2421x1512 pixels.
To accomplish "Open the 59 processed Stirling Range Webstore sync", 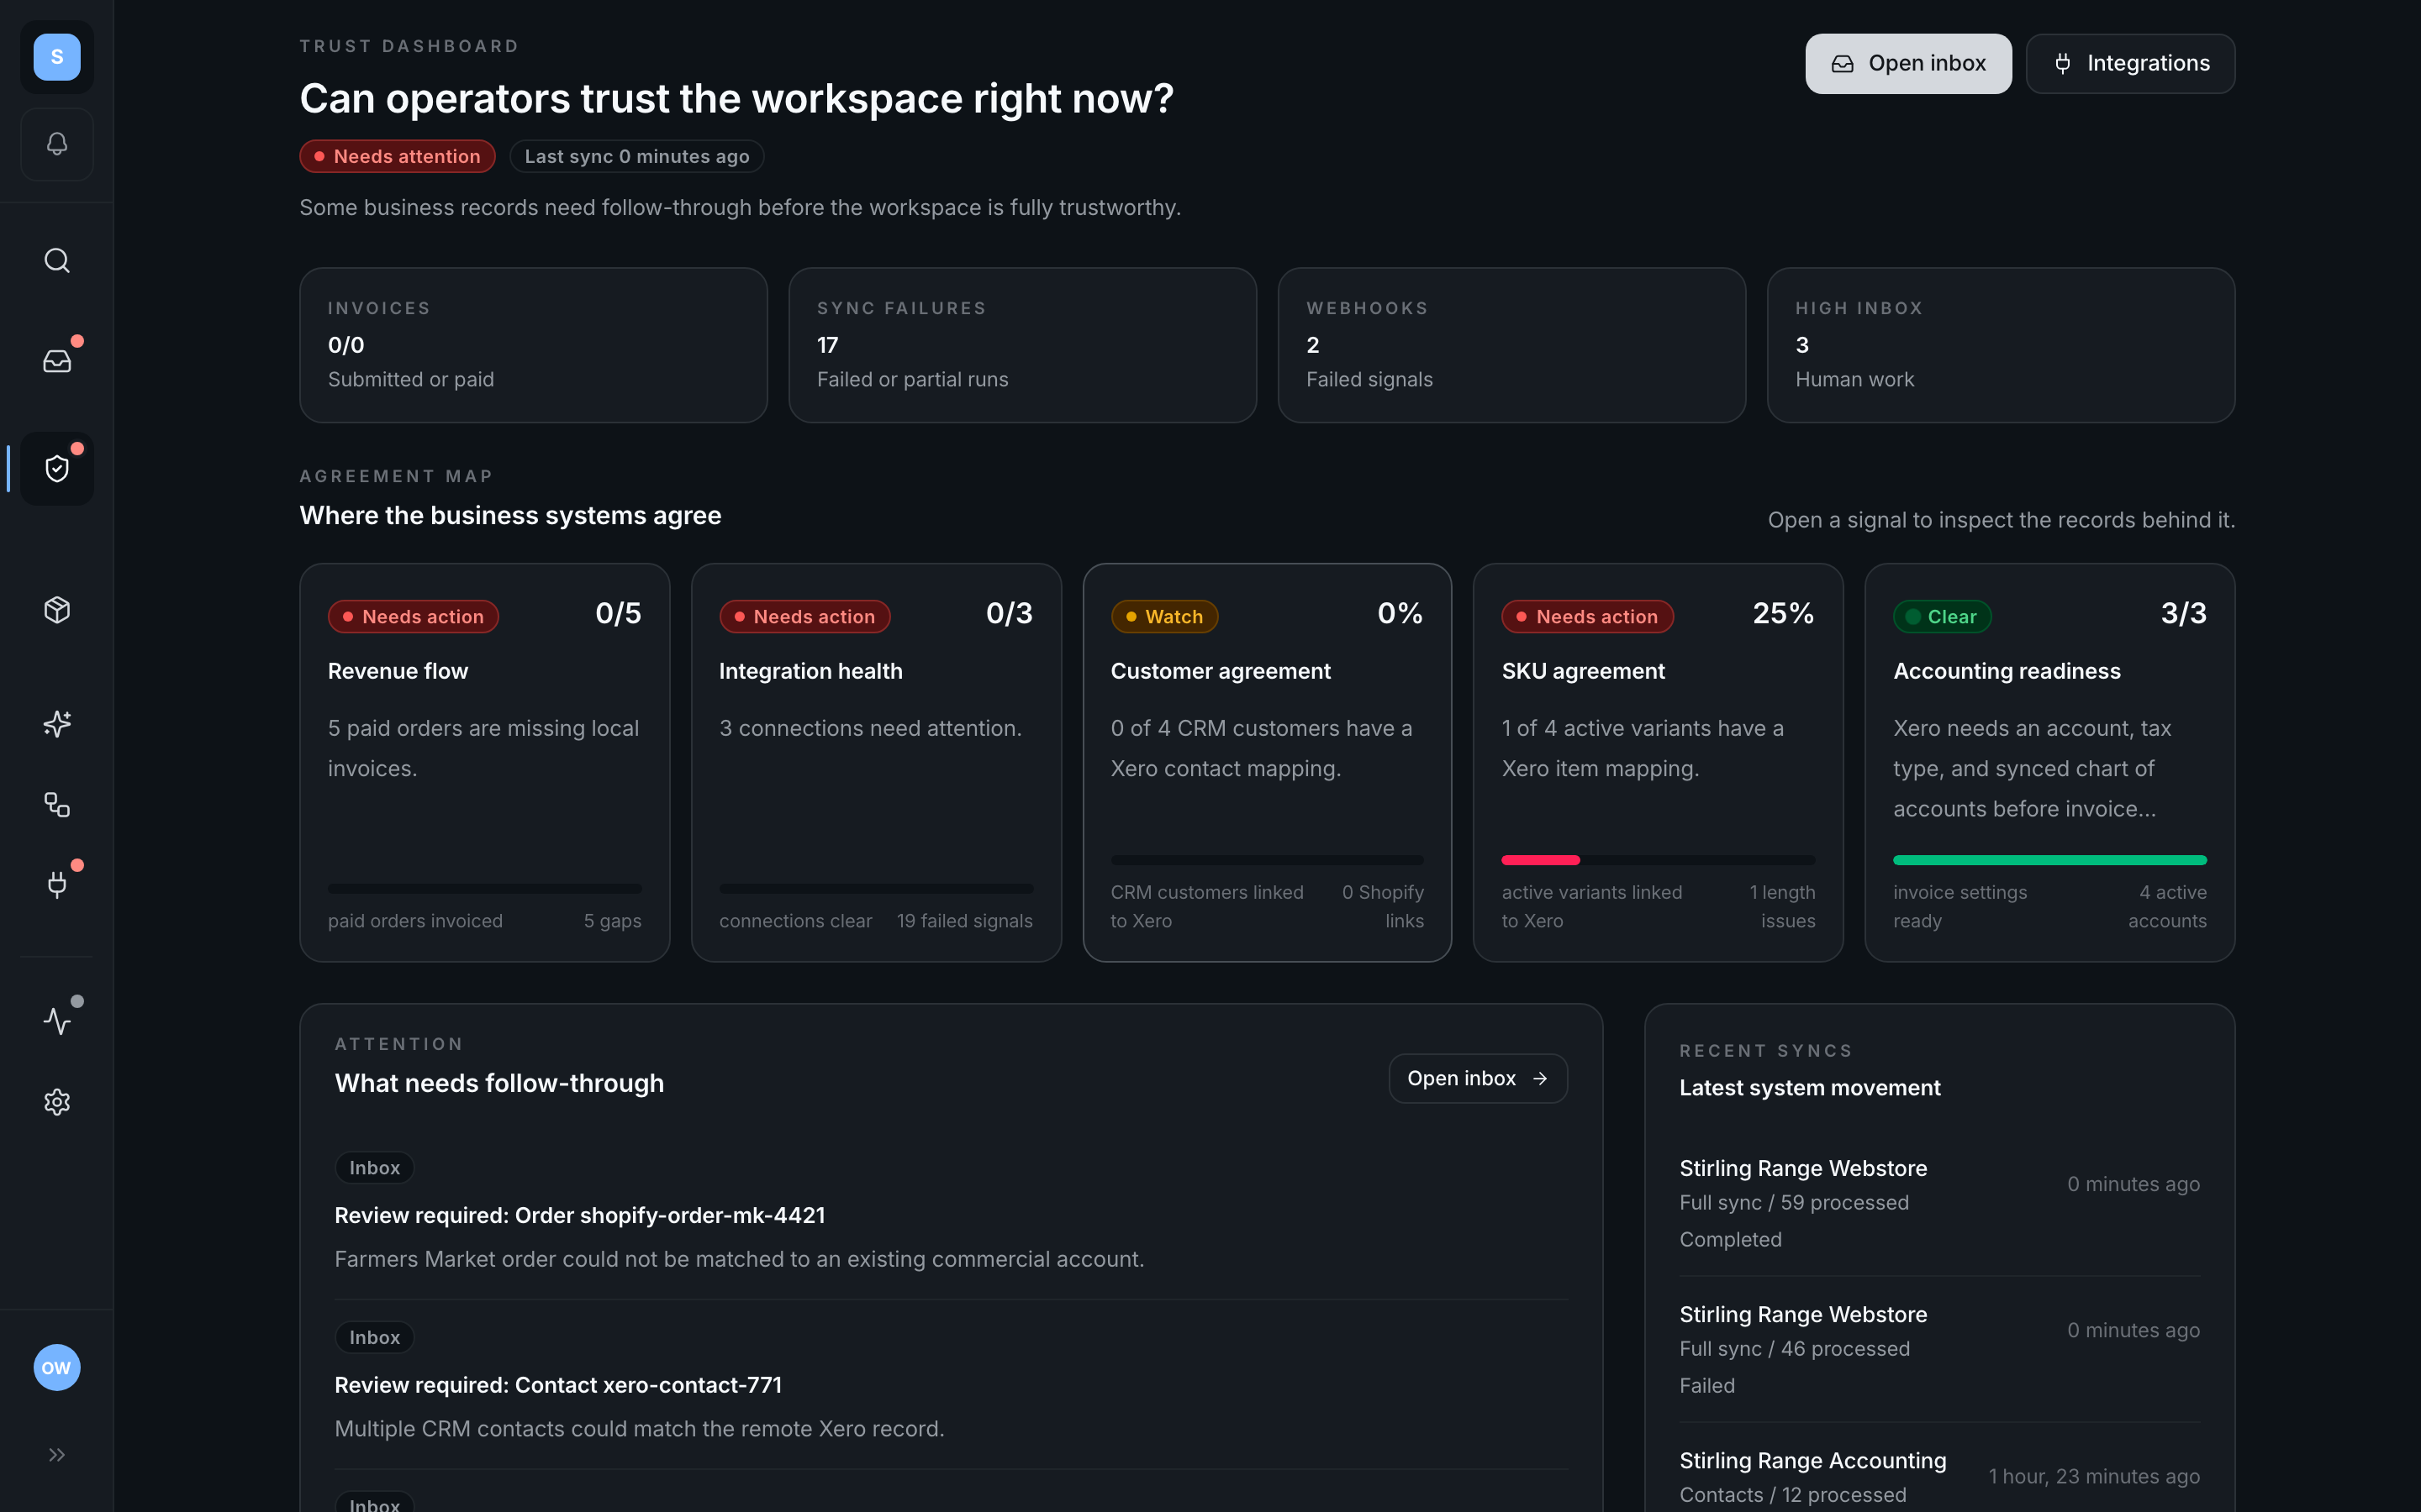I will point(1938,1203).
